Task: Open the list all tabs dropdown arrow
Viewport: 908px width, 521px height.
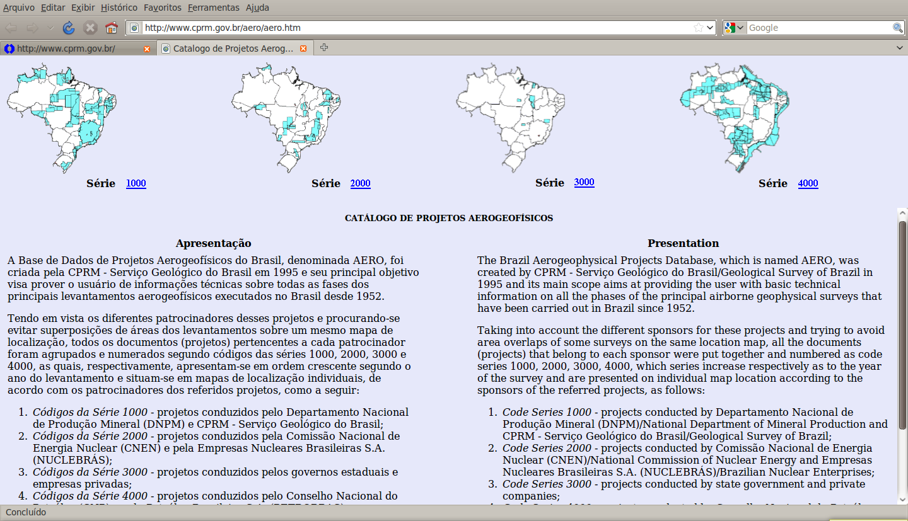Action: point(900,48)
